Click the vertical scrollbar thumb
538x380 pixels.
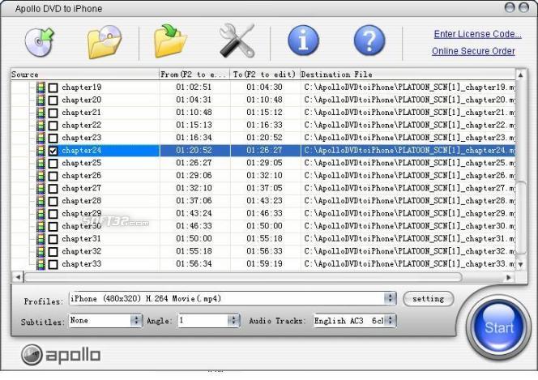pyautogui.click(x=521, y=217)
